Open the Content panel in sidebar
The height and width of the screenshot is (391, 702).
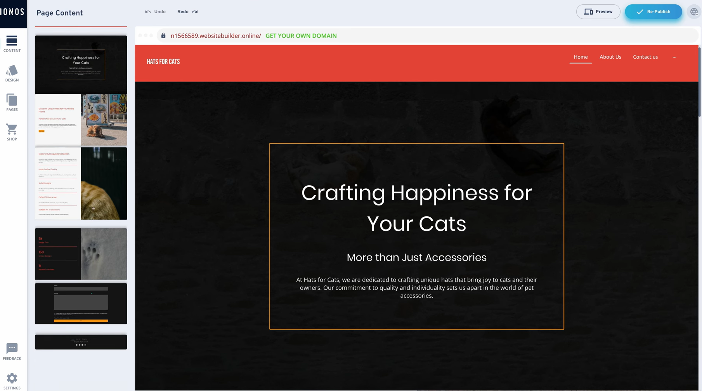[x=12, y=43]
